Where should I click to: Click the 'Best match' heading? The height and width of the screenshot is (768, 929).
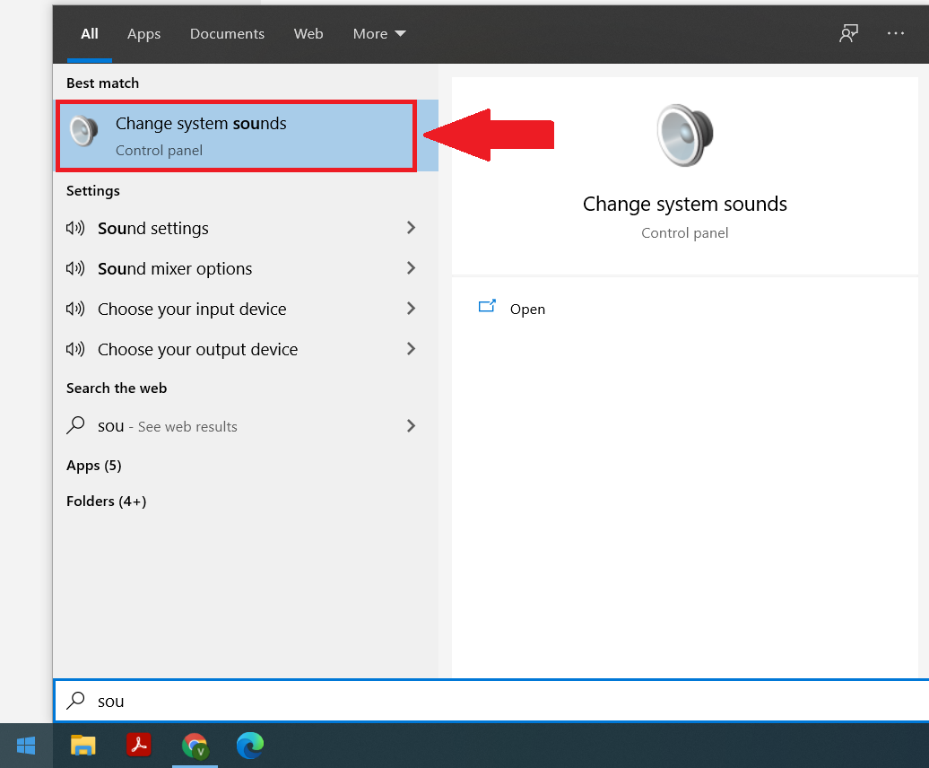[x=102, y=83]
